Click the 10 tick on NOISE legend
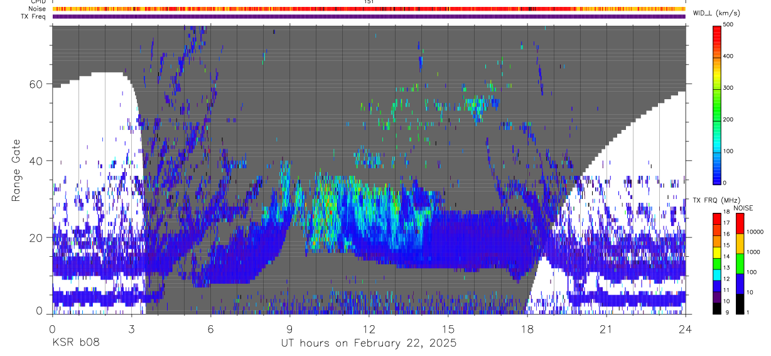Image resolution: width=771 pixels, height=356 pixels. 750,292
